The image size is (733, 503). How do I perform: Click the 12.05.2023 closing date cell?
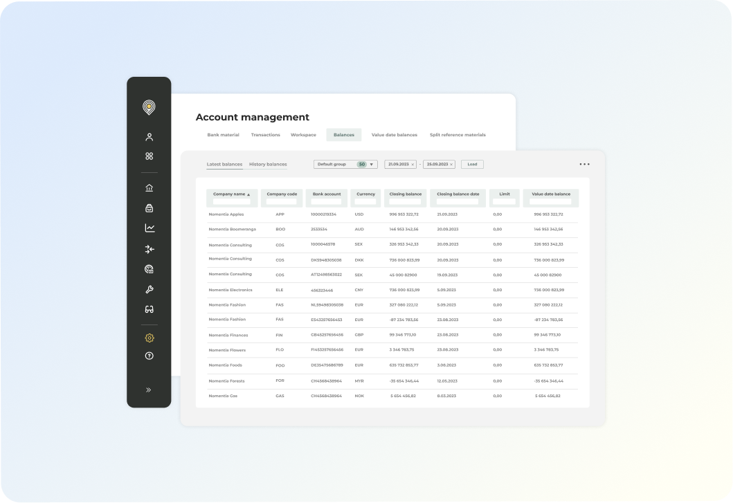pos(447,381)
